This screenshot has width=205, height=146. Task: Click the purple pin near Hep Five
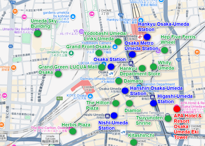(x=158, y=51)
